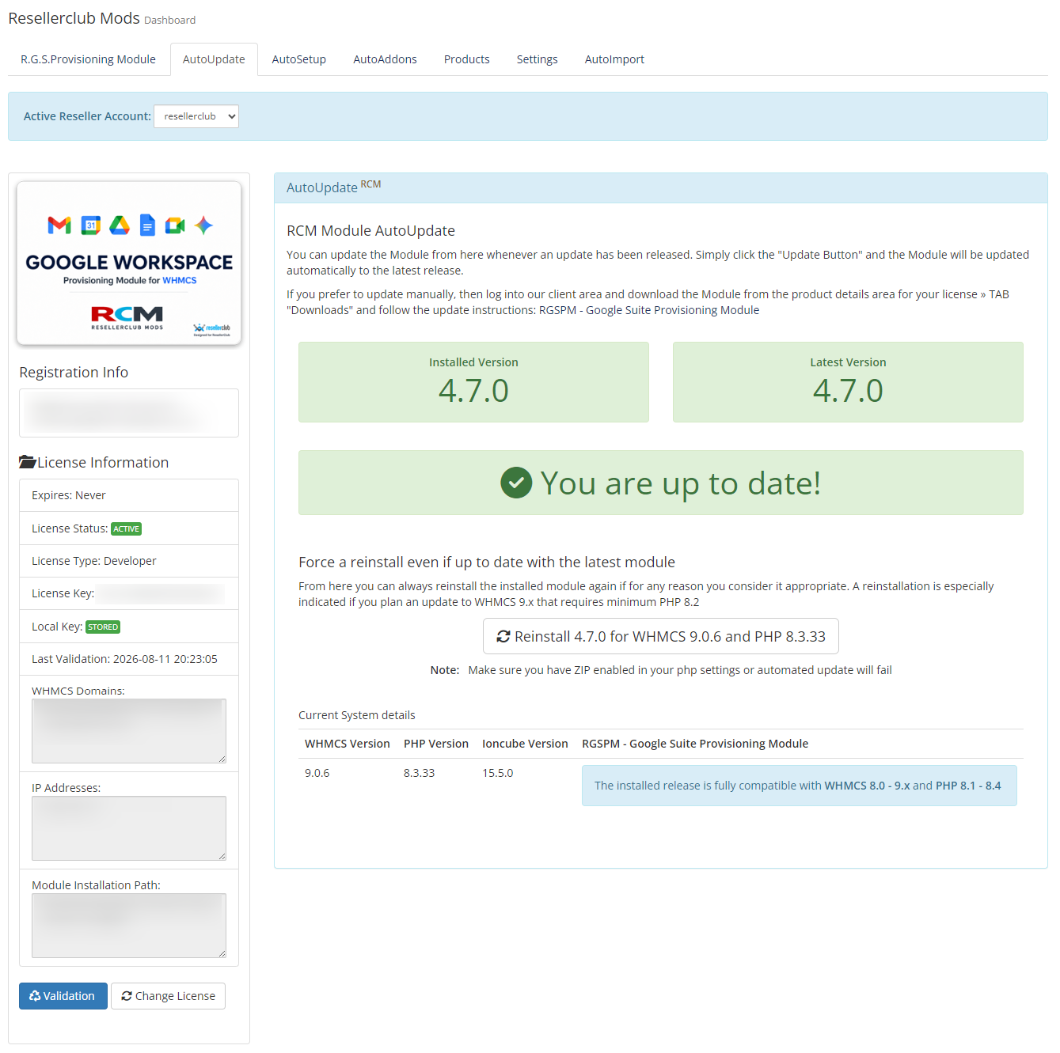Click the Google Drive icon in the logo
The width and height of the screenshot is (1060, 1053).
(x=120, y=225)
